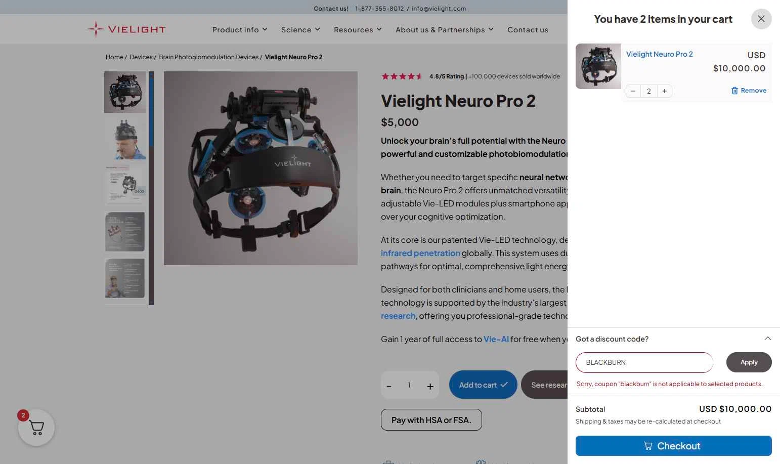Click the subtotal USD $10,000.00 amount
780x464 pixels.
pos(735,409)
